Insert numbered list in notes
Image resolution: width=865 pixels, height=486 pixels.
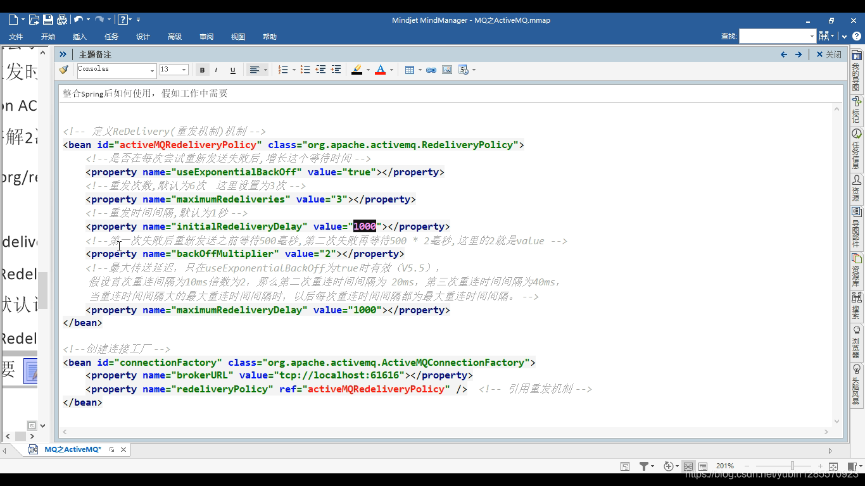(x=283, y=70)
